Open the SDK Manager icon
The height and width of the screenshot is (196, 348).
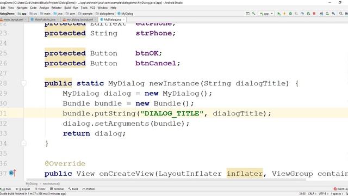tap(333, 14)
